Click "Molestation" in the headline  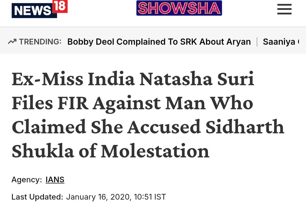[155, 151]
